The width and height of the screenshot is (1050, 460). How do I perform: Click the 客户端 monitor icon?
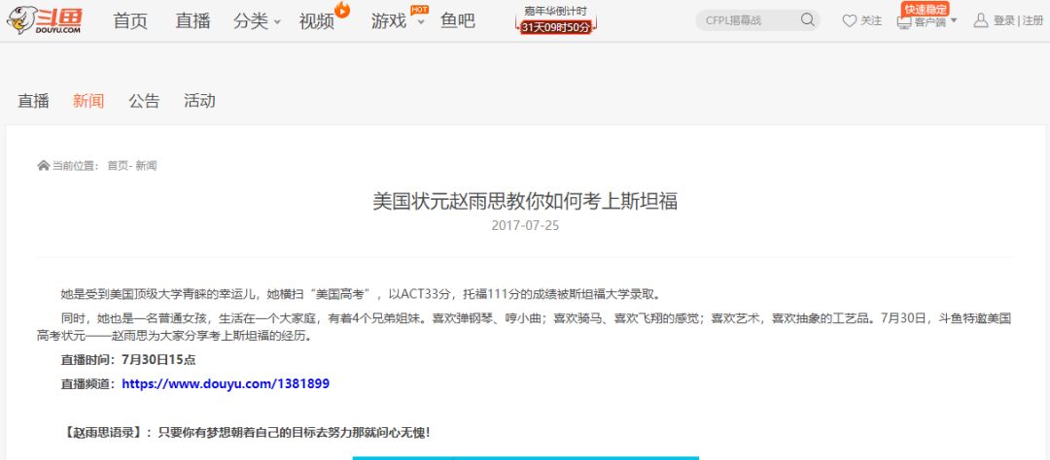(x=904, y=22)
